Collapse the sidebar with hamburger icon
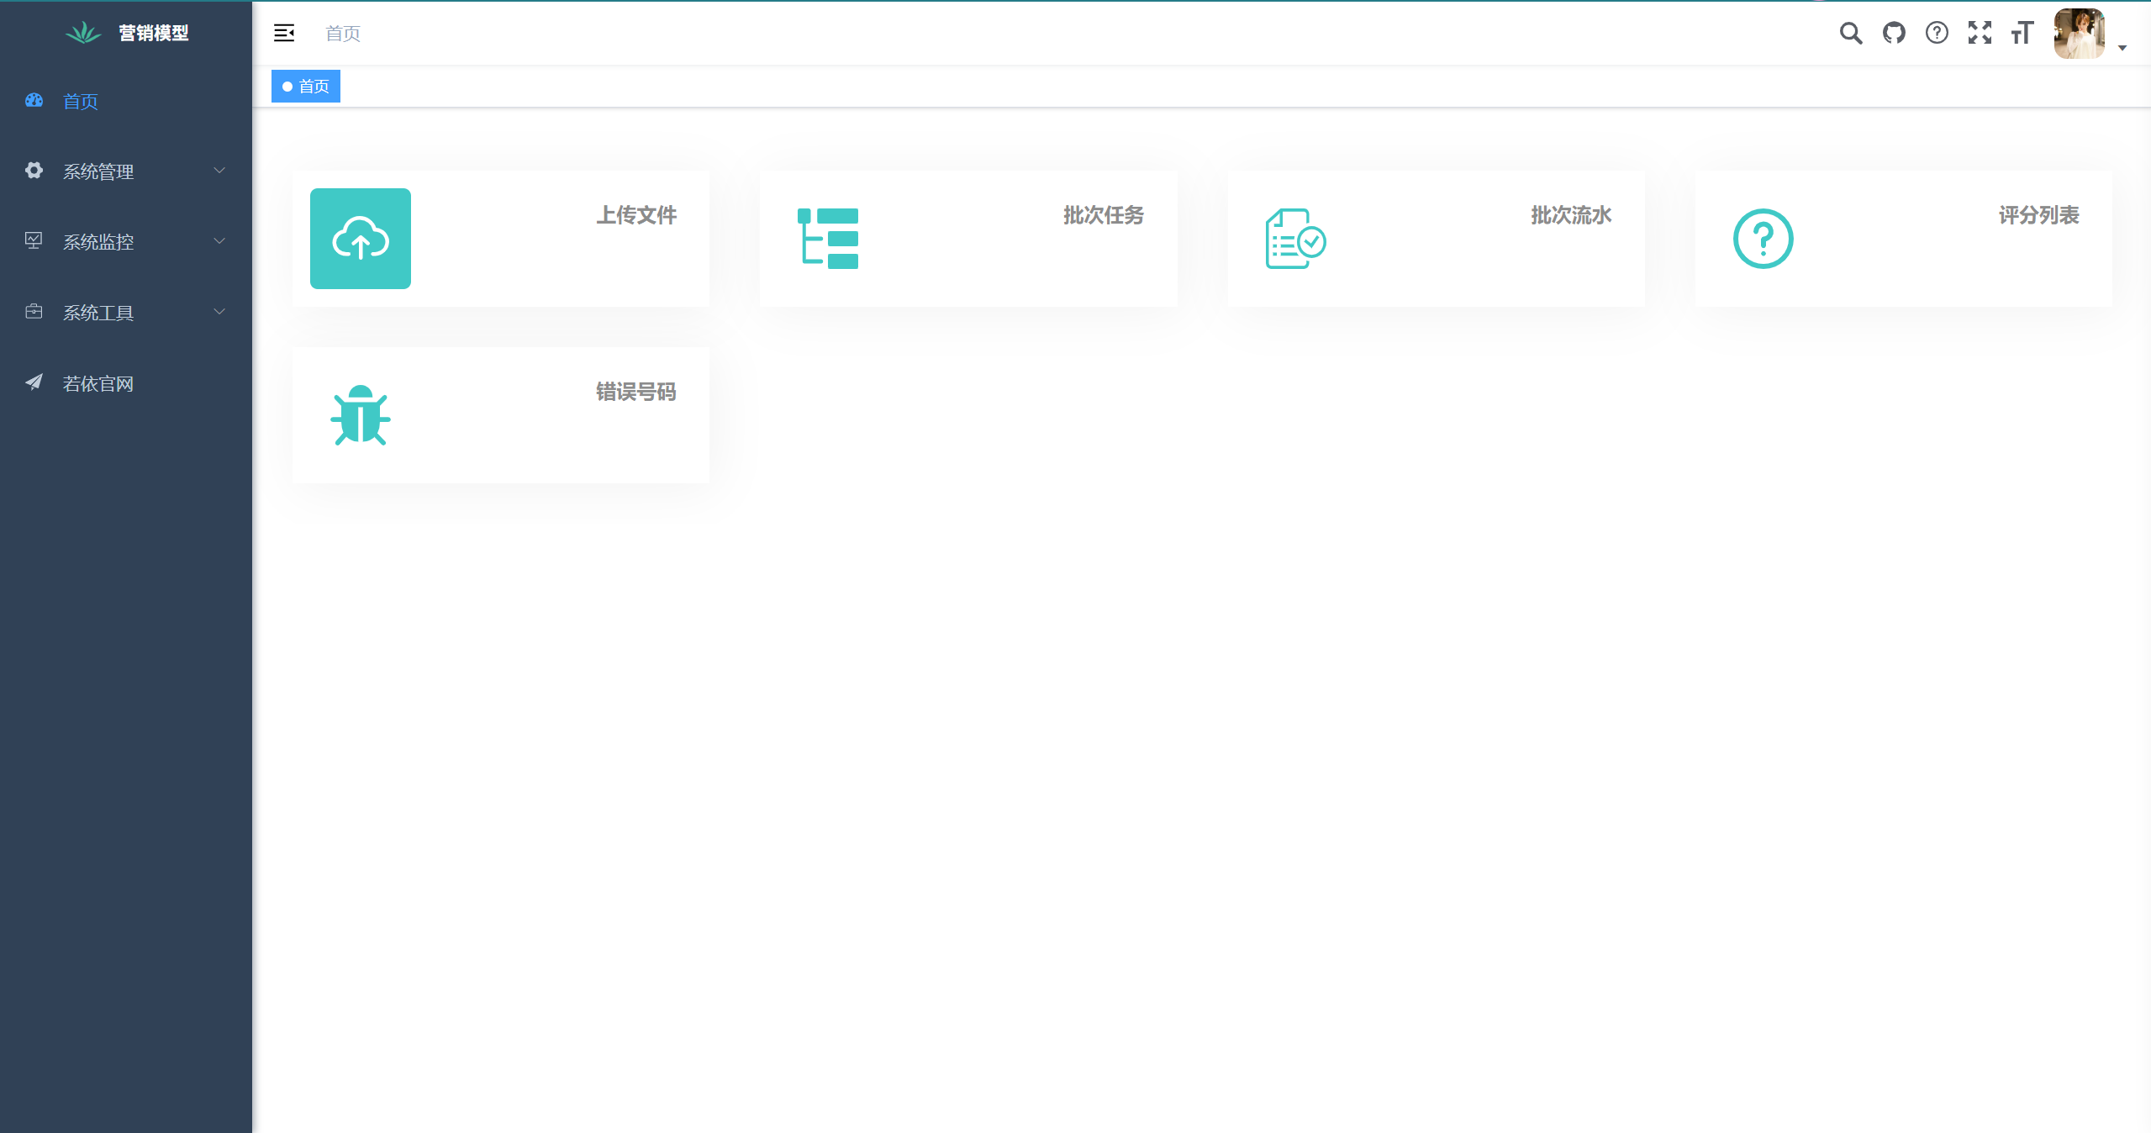Screen dimensions: 2151x1133 [284, 34]
